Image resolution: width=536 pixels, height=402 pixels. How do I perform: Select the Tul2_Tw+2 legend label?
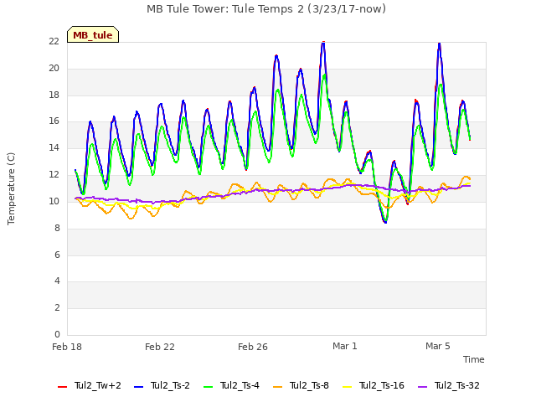point(98,385)
